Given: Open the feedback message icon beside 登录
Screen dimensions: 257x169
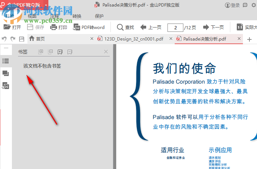Looking at the screenshot, I should (245, 5).
